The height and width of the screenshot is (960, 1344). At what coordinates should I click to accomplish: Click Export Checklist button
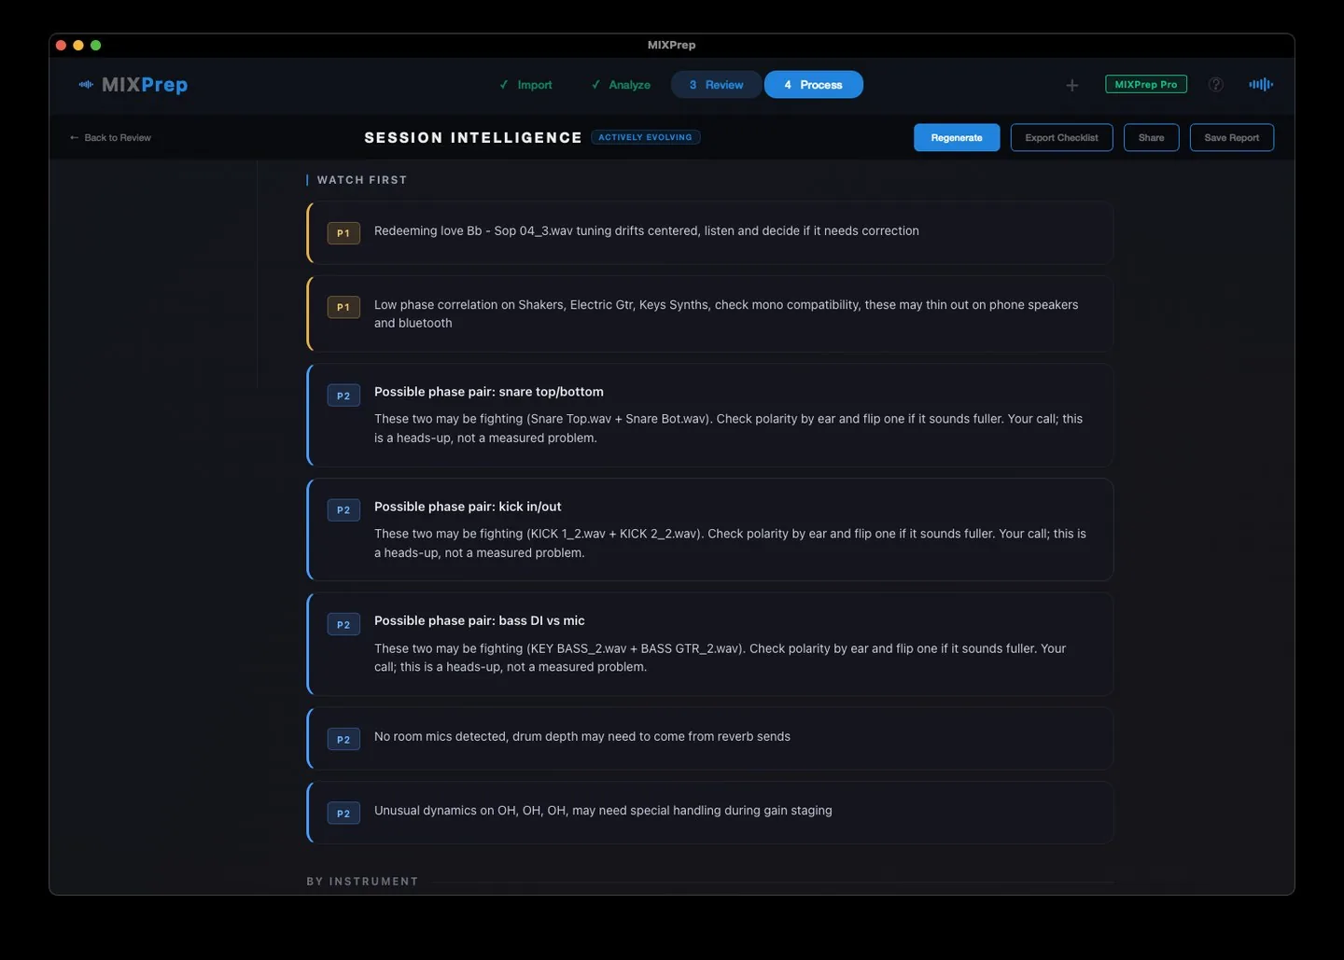pos(1061,137)
